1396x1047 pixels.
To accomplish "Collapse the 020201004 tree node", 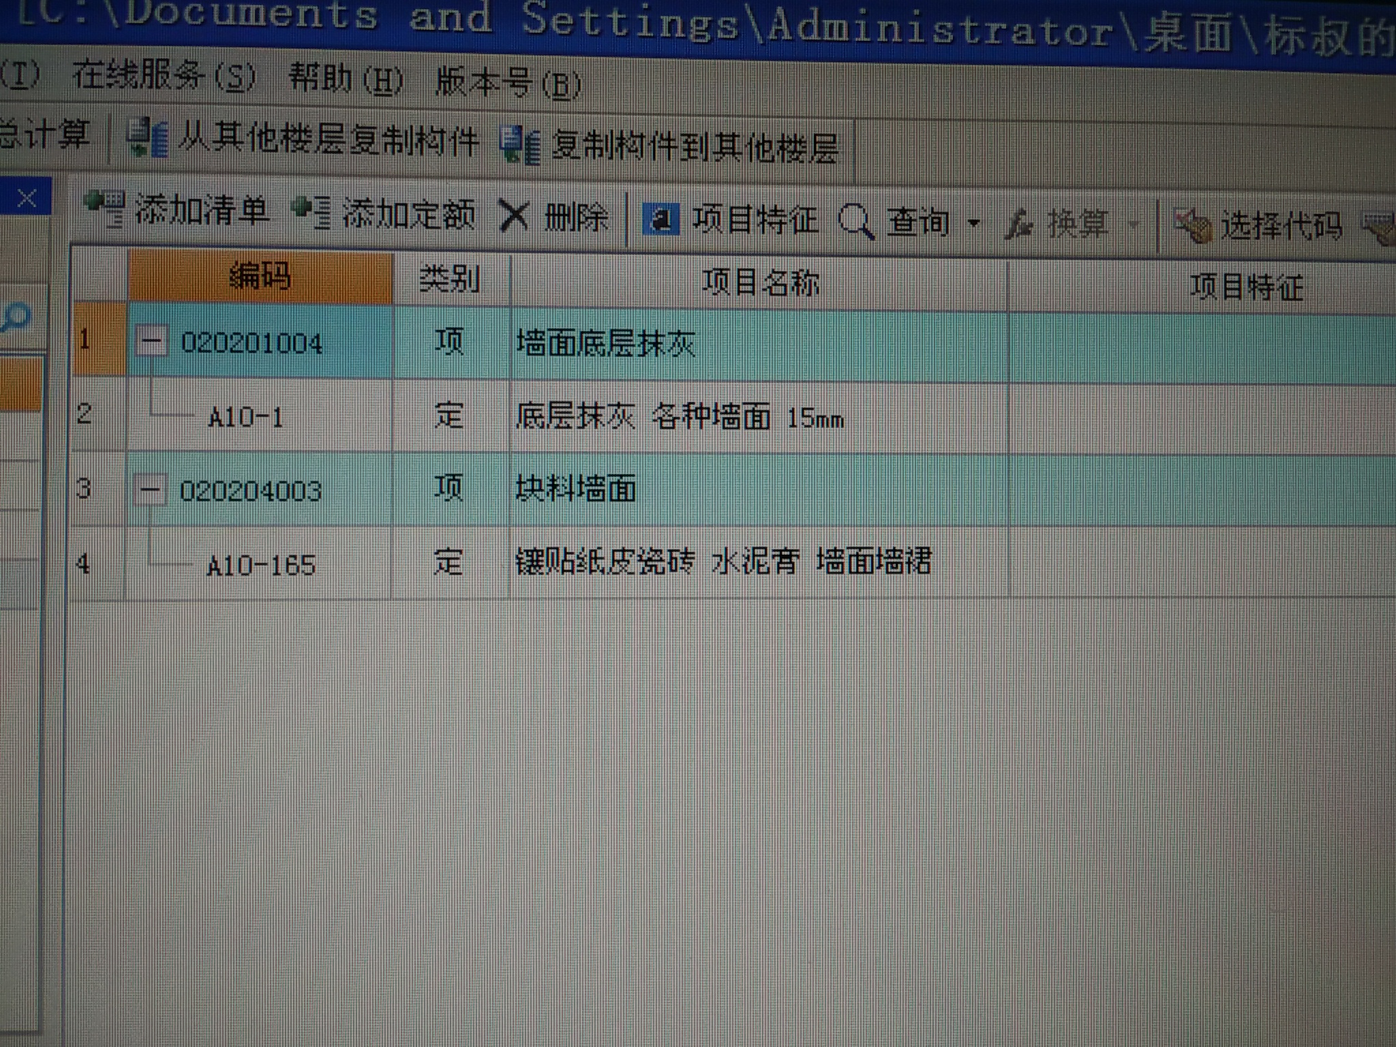I will tap(151, 340).
